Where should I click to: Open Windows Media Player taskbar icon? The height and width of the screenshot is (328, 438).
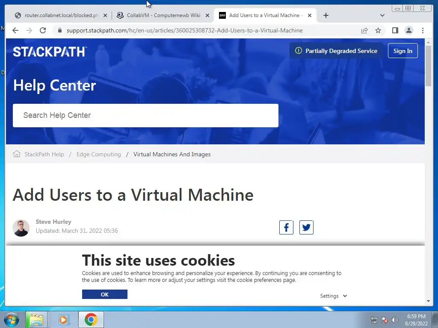(63, 319)
